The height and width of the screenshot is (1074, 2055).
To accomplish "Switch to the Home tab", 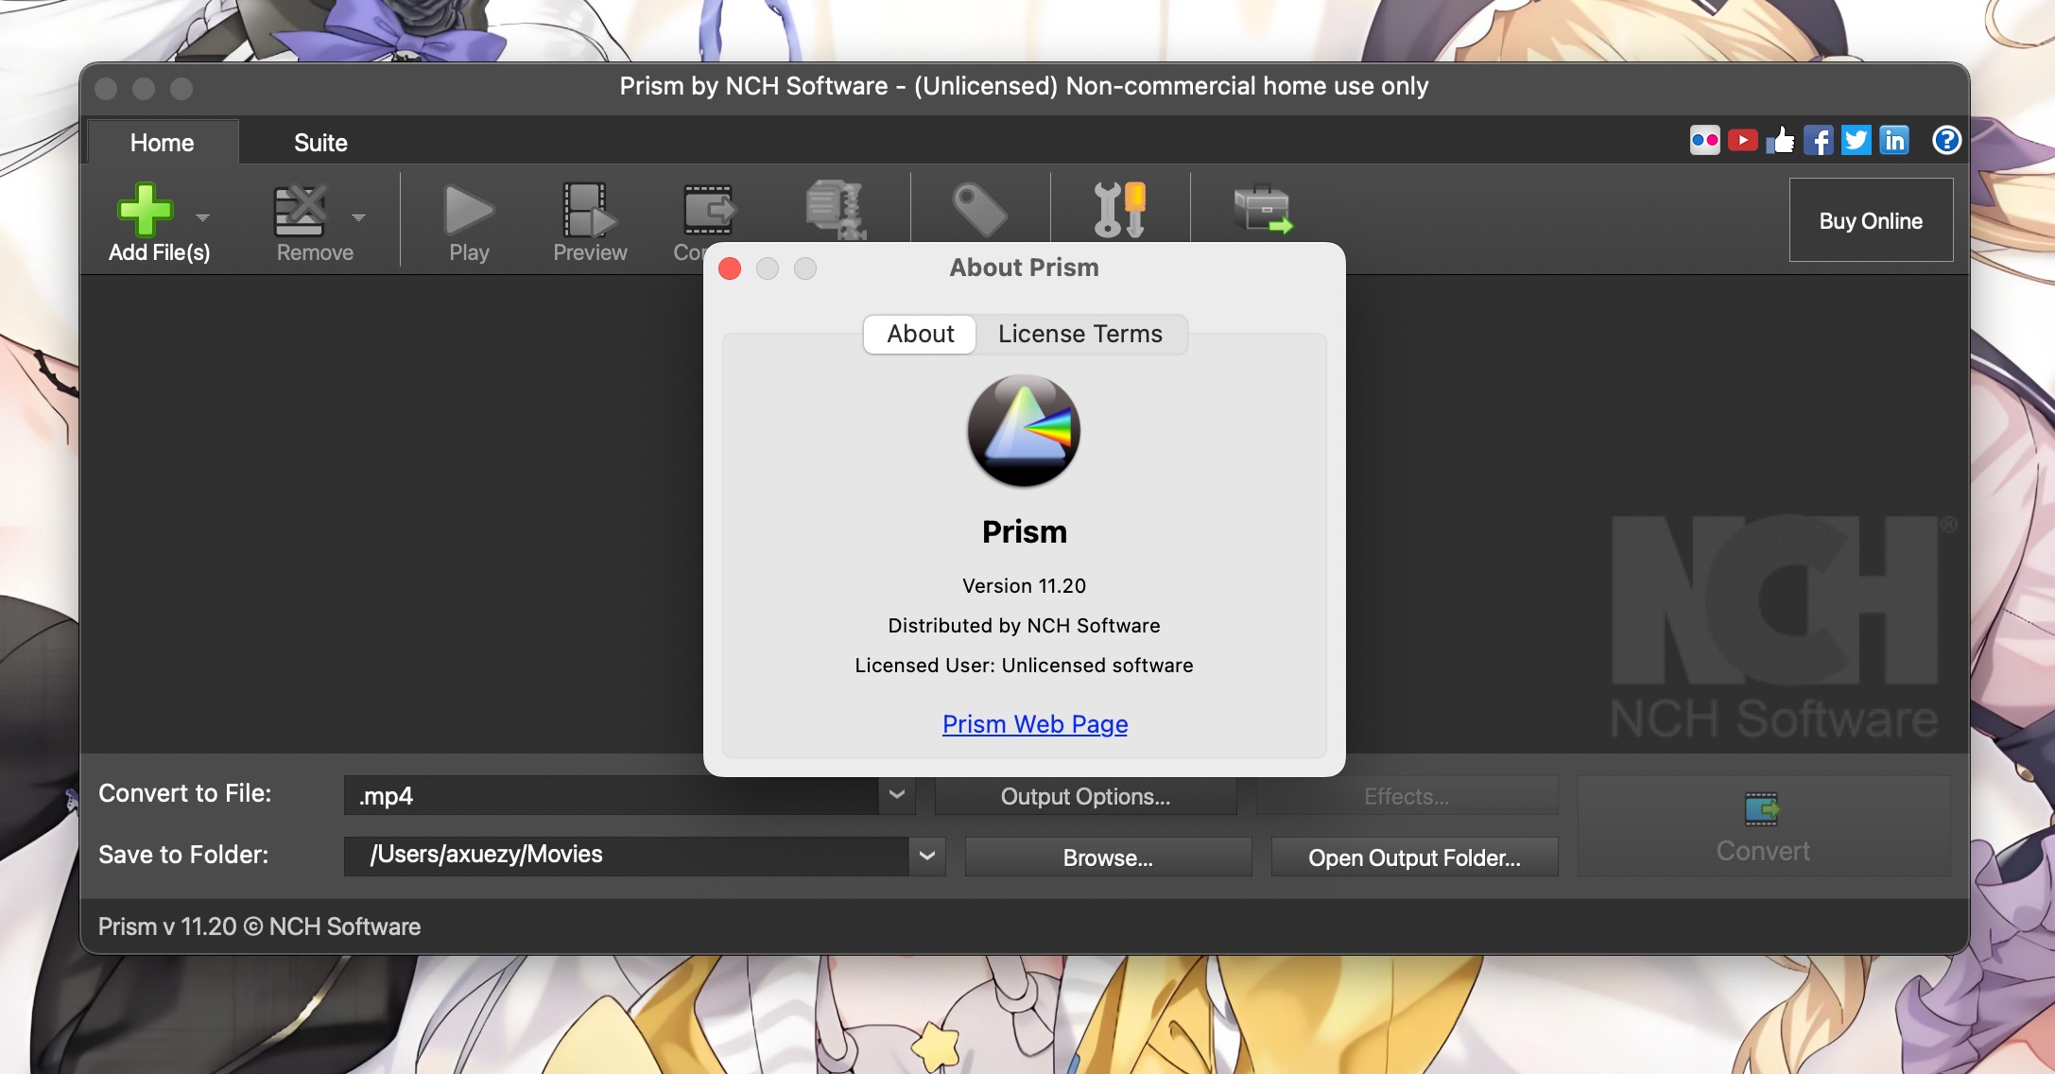I will coord(163,143).
